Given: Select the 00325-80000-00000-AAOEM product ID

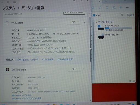Looking at the screenshot, I should [x=40, y=45].
